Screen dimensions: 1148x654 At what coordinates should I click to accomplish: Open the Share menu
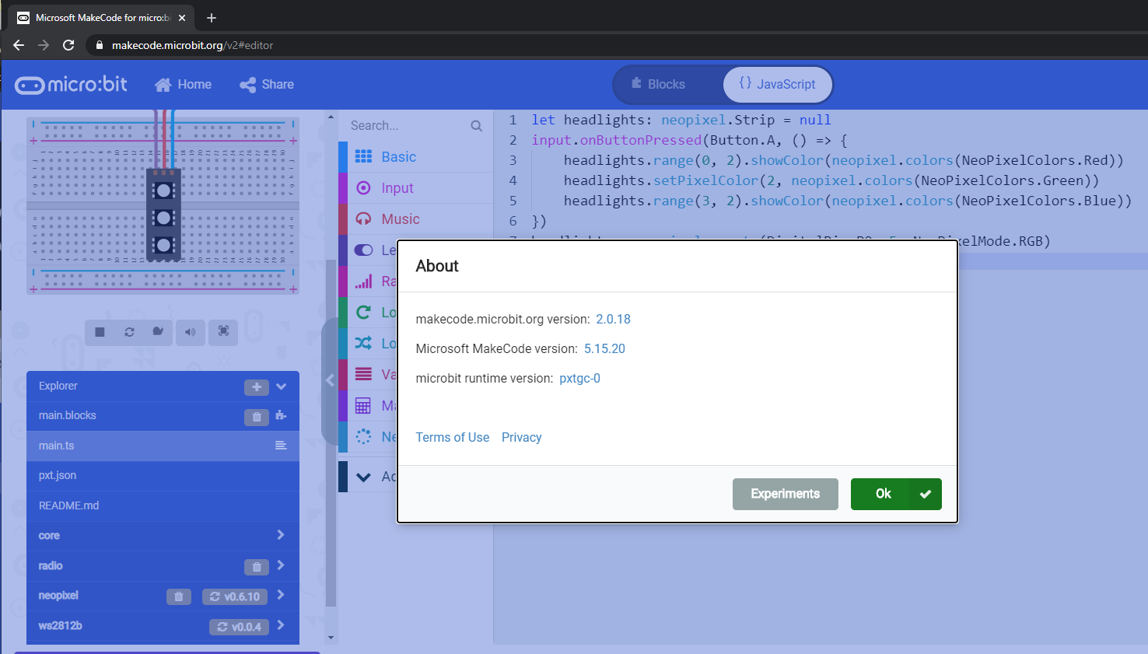pos(267,84)
